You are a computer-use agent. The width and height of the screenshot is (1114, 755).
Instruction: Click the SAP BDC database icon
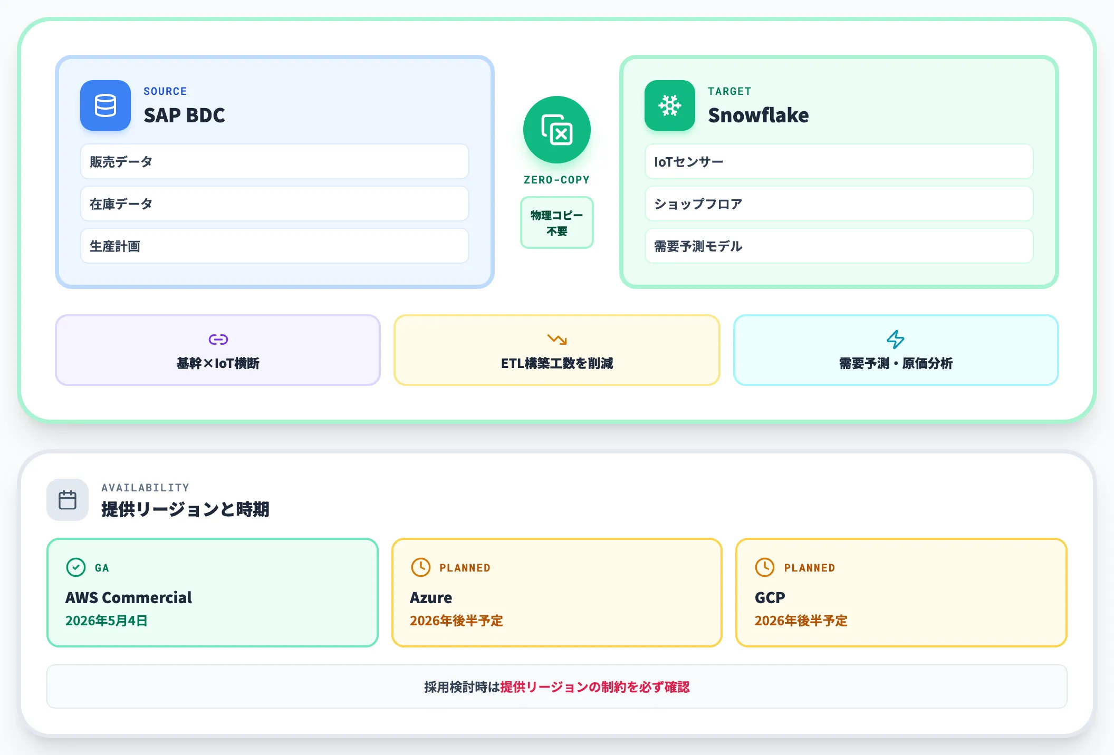(105, 105)
